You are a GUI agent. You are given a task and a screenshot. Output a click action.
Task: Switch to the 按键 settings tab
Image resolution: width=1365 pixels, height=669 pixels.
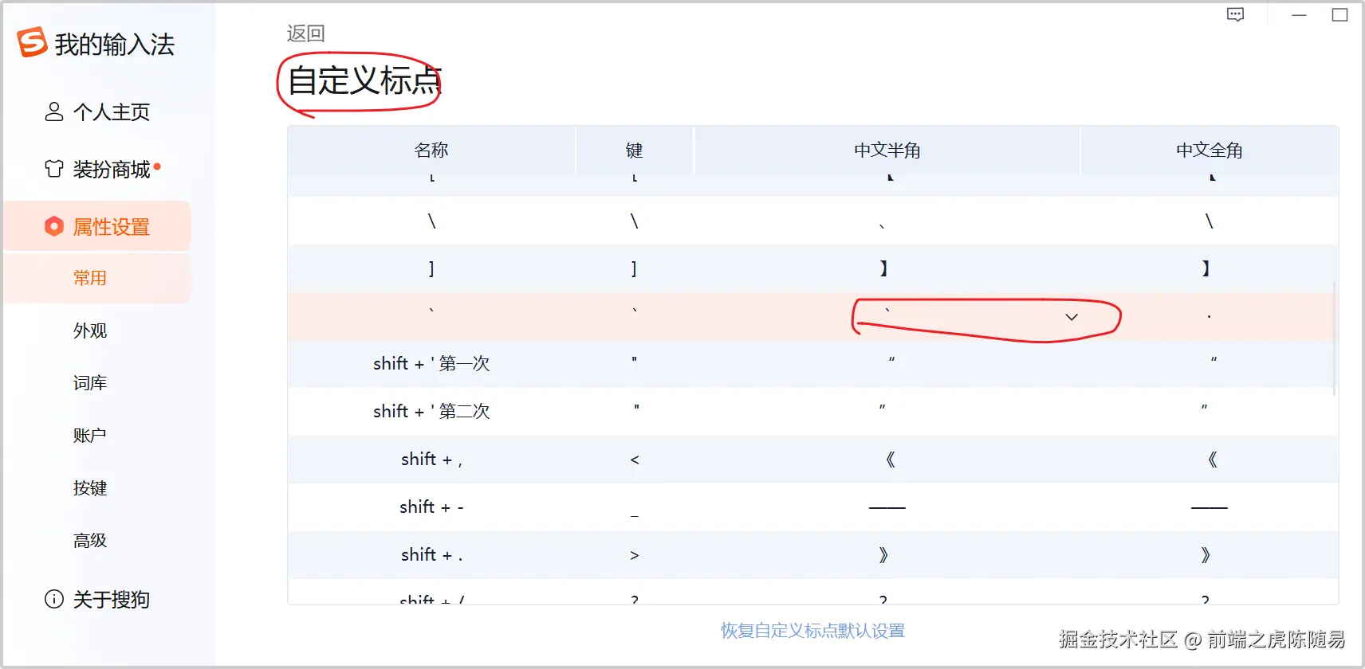90,488
